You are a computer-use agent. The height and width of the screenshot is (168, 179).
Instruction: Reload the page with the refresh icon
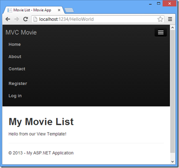tap(25, 19)
